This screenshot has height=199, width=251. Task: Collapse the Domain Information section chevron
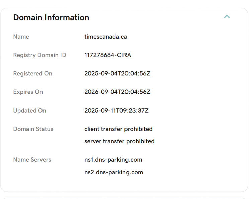[227, 17]
